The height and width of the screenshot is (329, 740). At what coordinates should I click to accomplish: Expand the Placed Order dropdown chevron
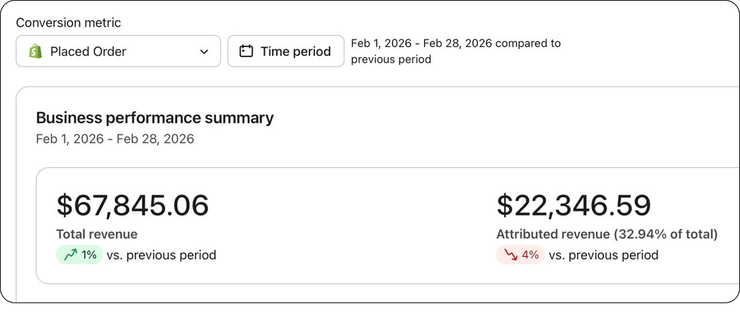(x=204, y=52)
